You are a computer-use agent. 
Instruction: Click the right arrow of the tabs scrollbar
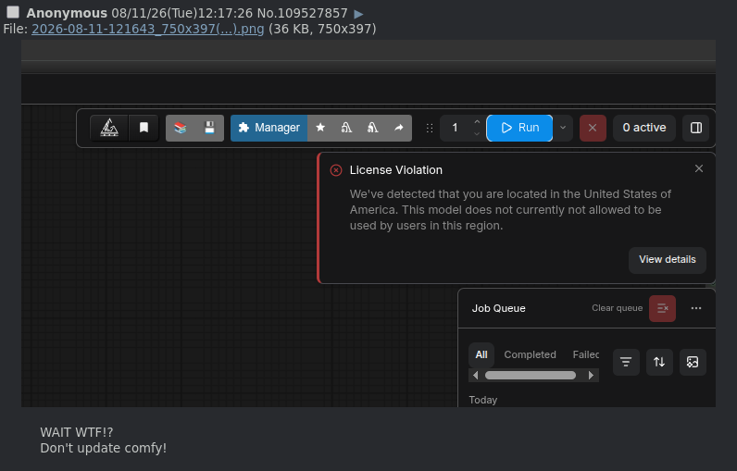(x=592, y=375)
